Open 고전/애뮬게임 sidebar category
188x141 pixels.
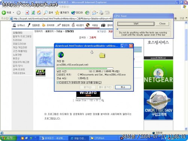(x=20, y=51)
